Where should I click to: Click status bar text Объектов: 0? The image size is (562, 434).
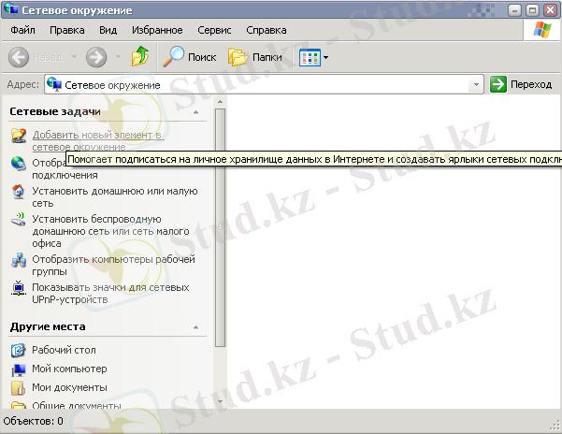[33, 421]
